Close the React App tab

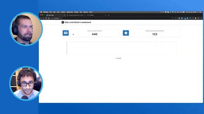click(64, 15)
